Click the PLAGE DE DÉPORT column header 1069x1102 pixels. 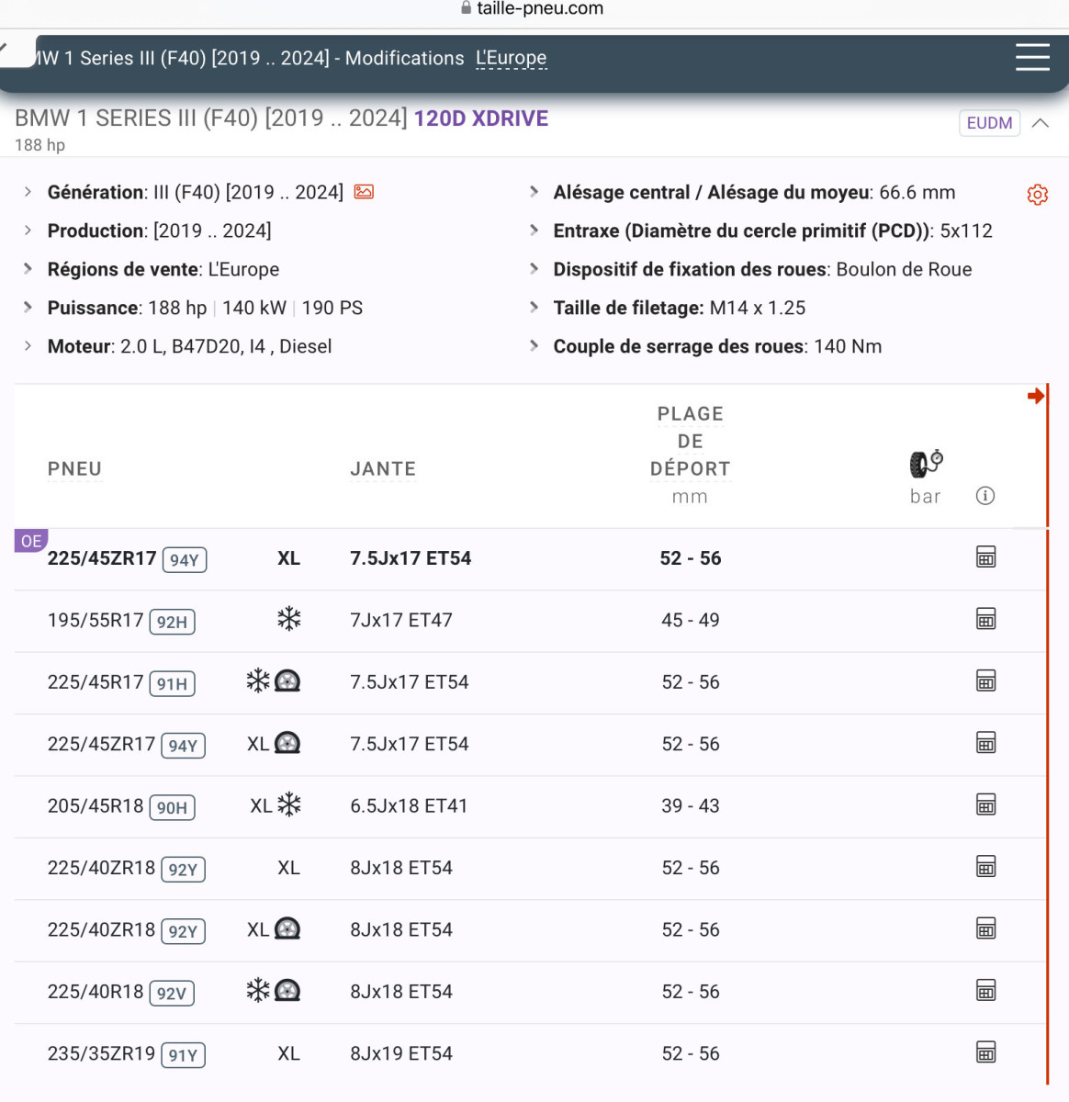point(691,442)
